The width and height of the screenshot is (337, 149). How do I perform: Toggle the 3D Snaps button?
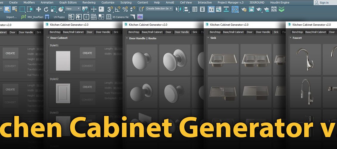click(x=110, y=9)
